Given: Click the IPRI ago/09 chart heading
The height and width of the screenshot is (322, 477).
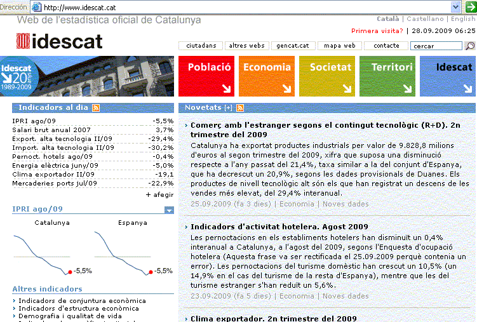Looking at the screenshot, I should [37, 209].
